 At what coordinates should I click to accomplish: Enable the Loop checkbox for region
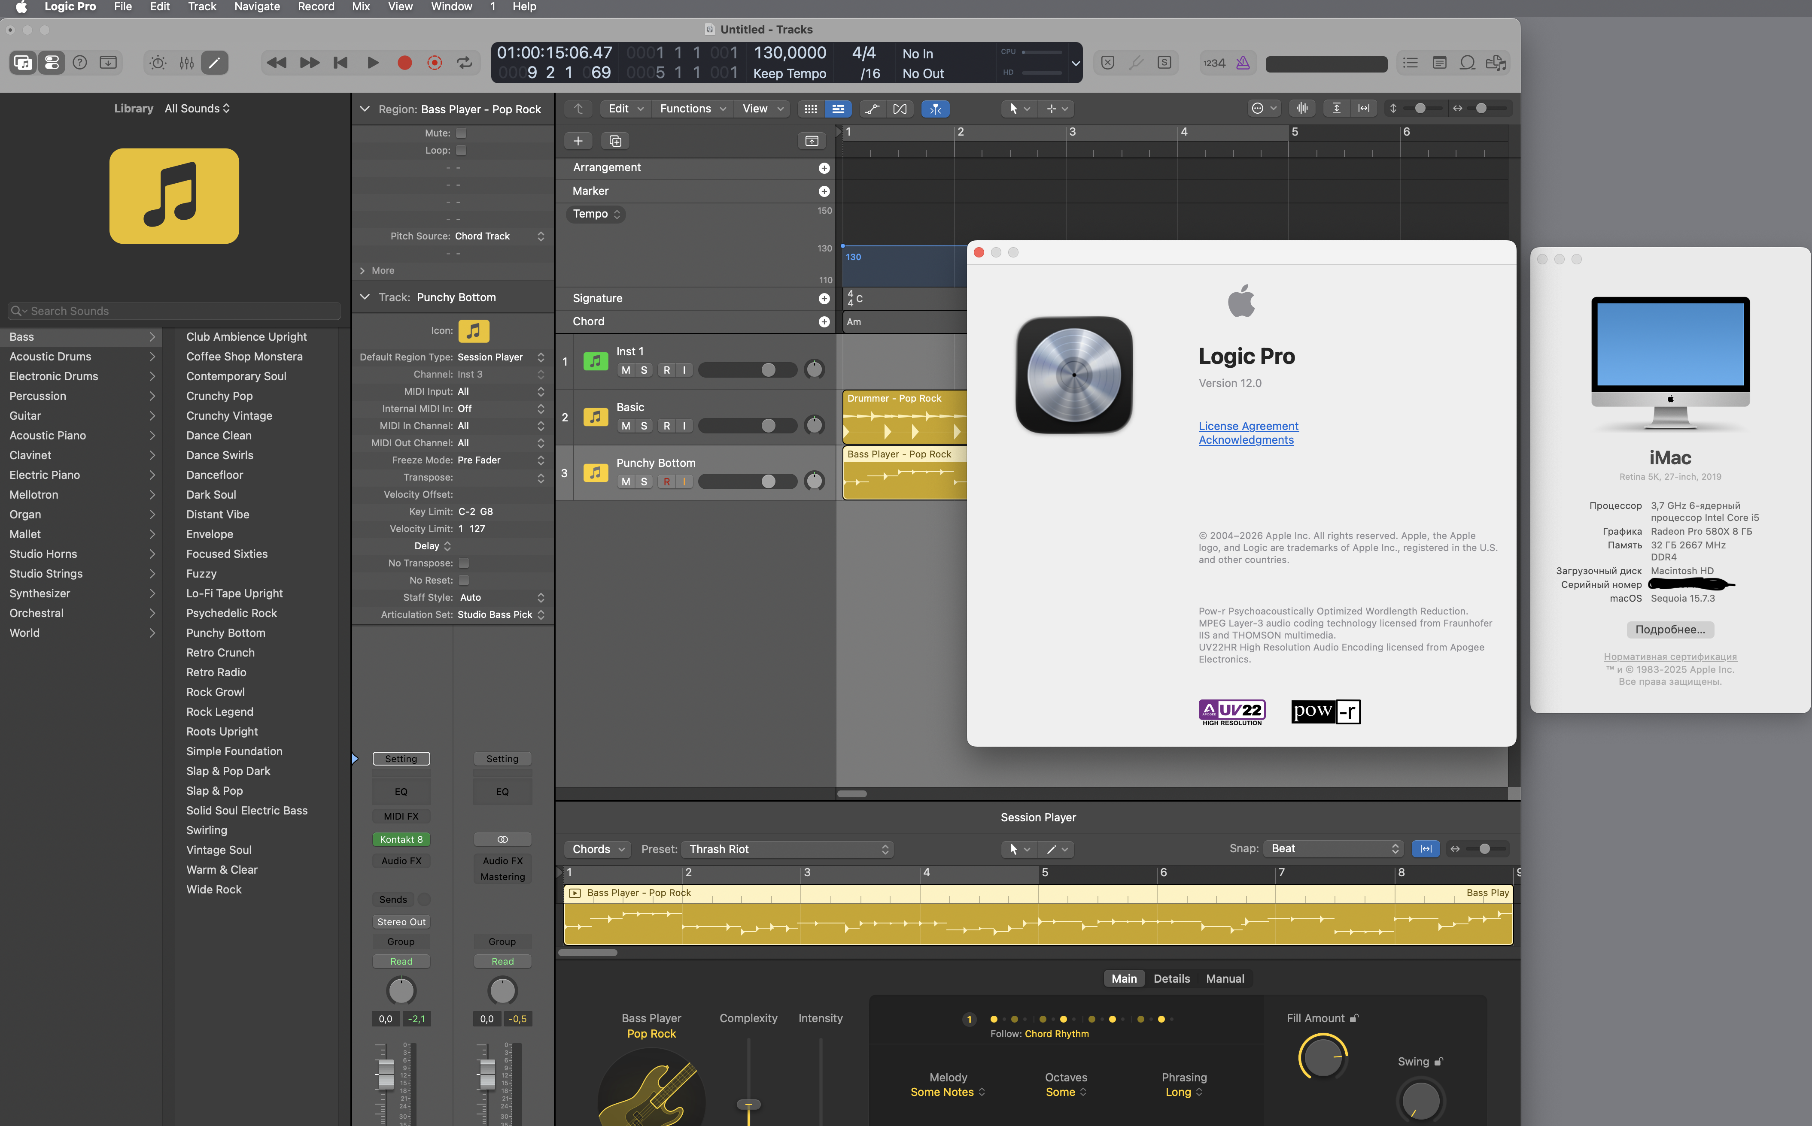click(461, 151)
